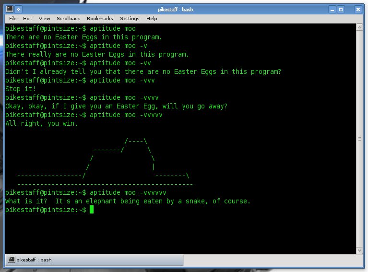This screenshot has width=368, height=272.
Task: Select the 'pikestaff : bash' tab
Action: point(95,260)
